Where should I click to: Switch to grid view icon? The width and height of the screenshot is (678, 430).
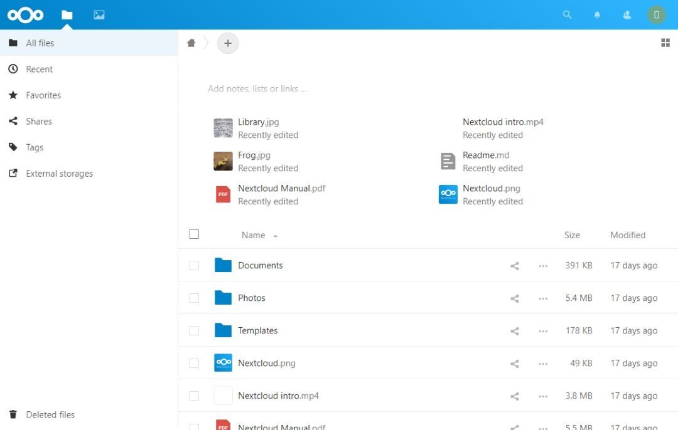click(665, 43)
